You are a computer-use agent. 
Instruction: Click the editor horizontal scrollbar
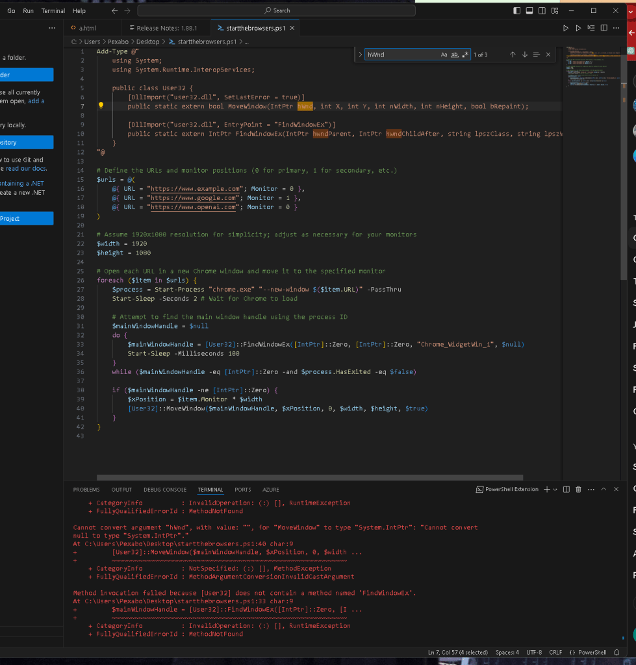point(310,477)
